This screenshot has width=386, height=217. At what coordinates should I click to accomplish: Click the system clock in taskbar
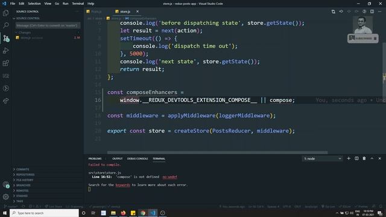coord(368,213)
